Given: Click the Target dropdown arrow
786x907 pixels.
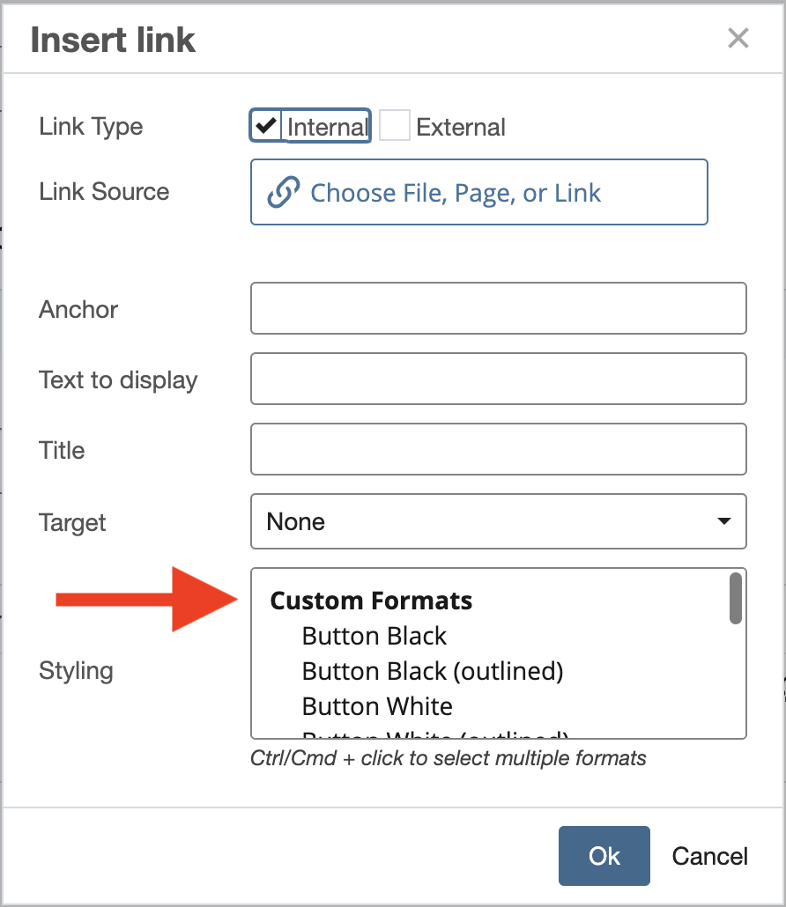Looking at the screenshot, I should point(724,521).
